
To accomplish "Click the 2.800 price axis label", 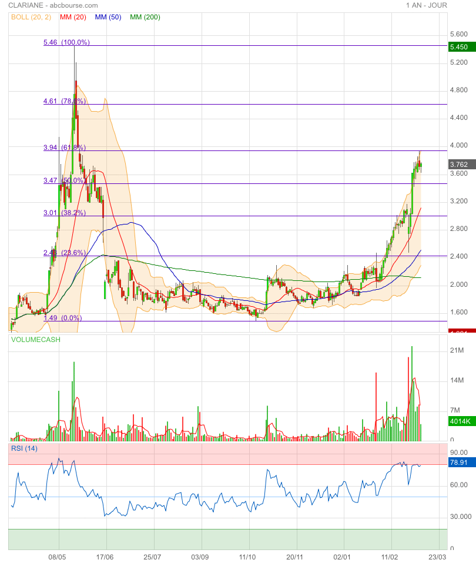I will (x=459, y=229).
